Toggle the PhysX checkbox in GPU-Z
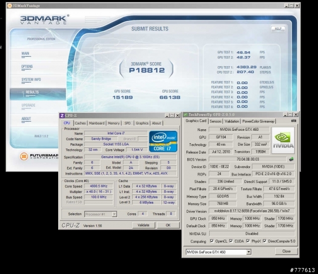The image size is (318, 274). click(248, 241)
